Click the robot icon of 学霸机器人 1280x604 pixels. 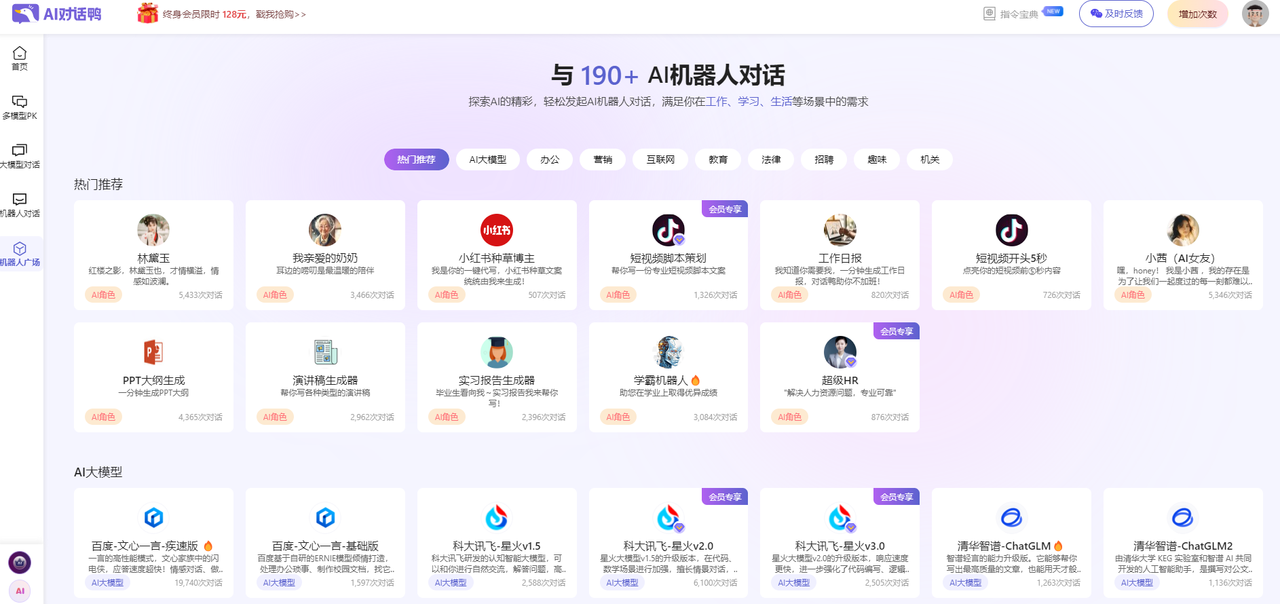pyautogui.click(x=669, y=352)
